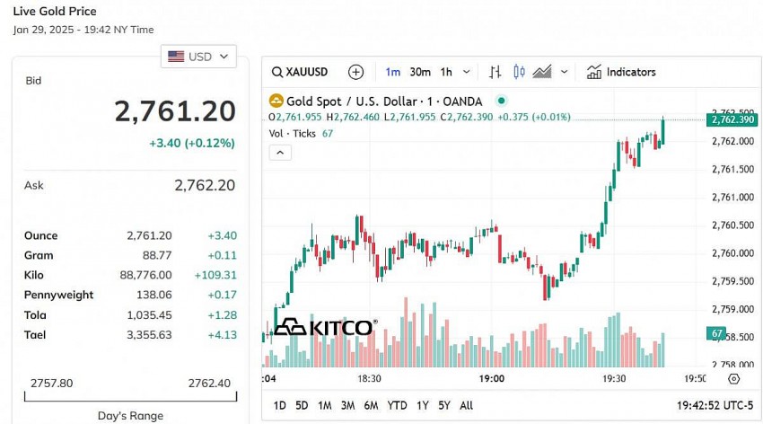Switch chart to 1m interval
Viewport: 763px width, 424px height.
point(392,72)
